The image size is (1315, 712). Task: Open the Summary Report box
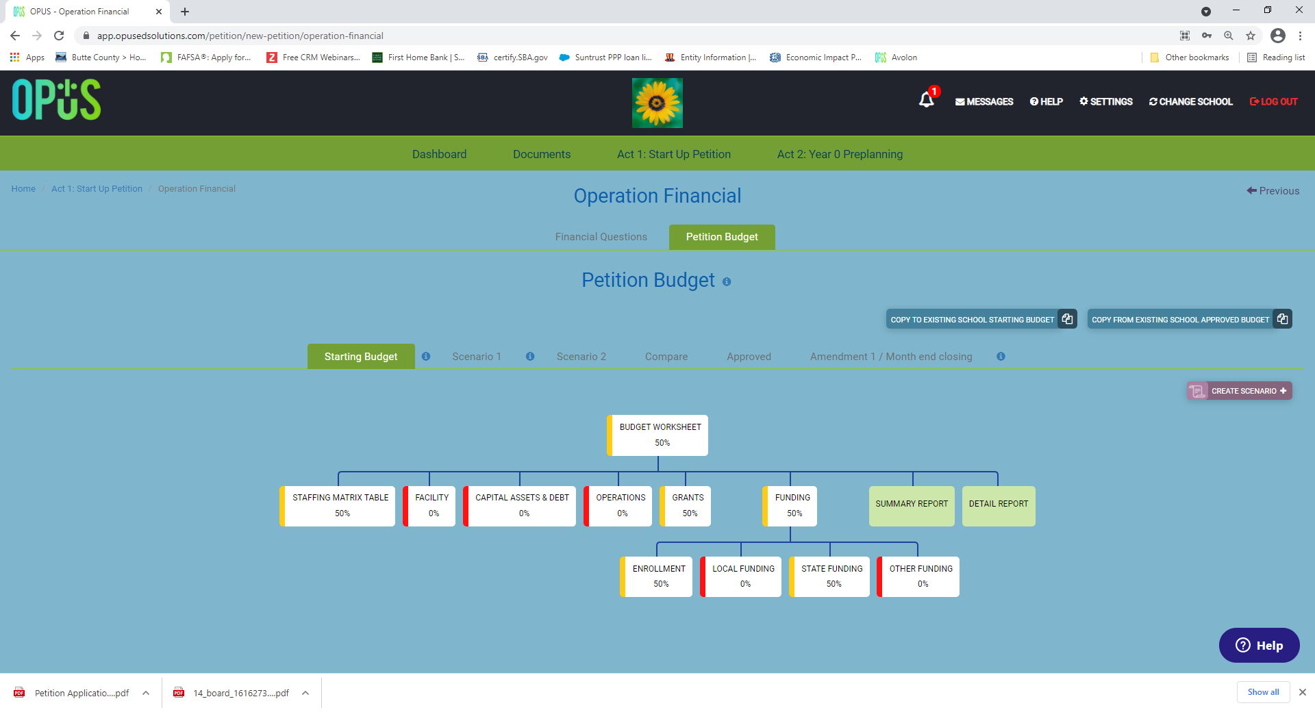click(912, 506)
